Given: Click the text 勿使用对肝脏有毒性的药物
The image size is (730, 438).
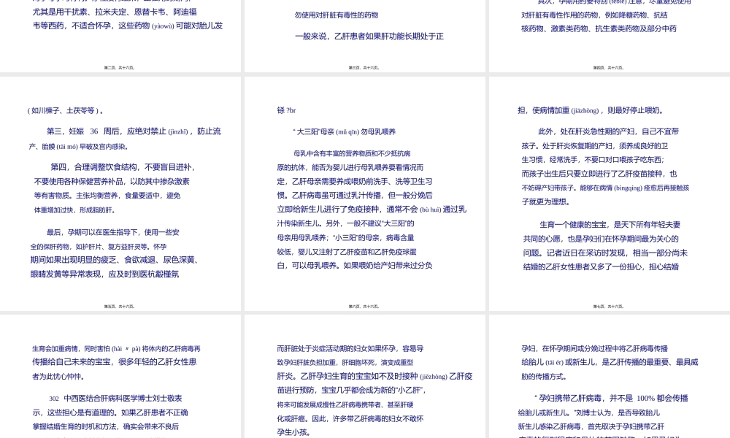Looking at the screenshot, I should (337, 15).
